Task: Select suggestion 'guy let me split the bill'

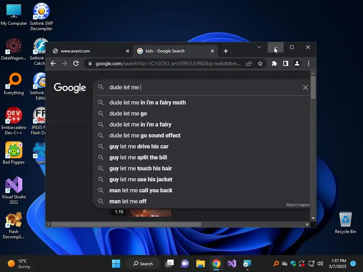Action: click(201, 158)
